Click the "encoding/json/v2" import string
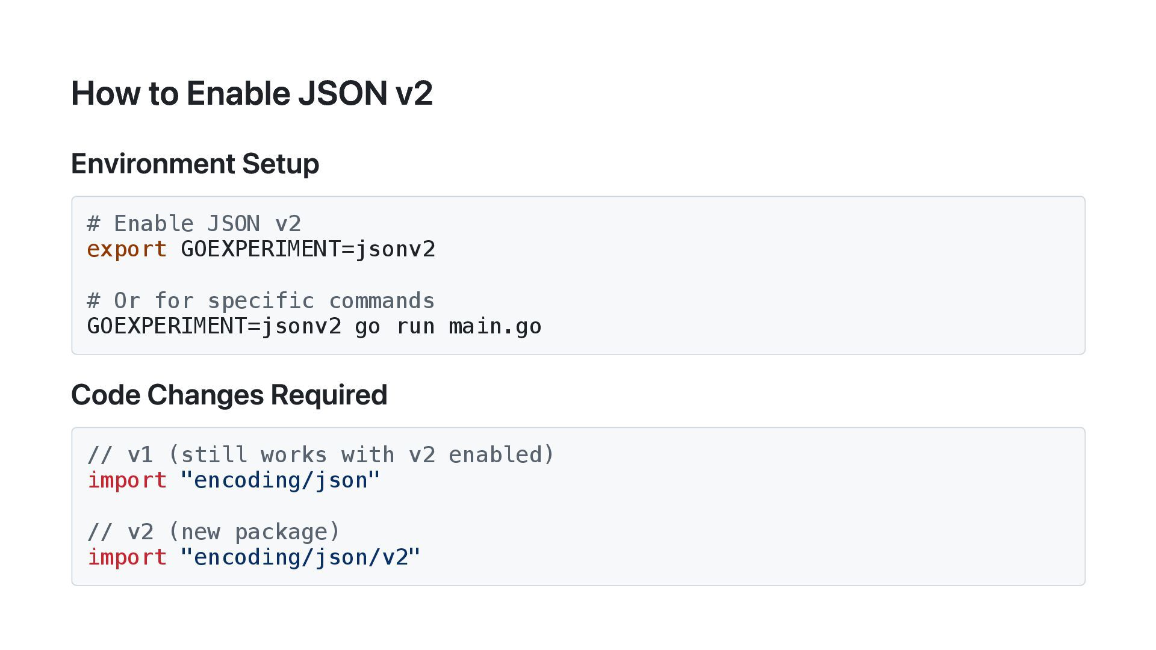The image size is (1156, 650). click(300, 557)
